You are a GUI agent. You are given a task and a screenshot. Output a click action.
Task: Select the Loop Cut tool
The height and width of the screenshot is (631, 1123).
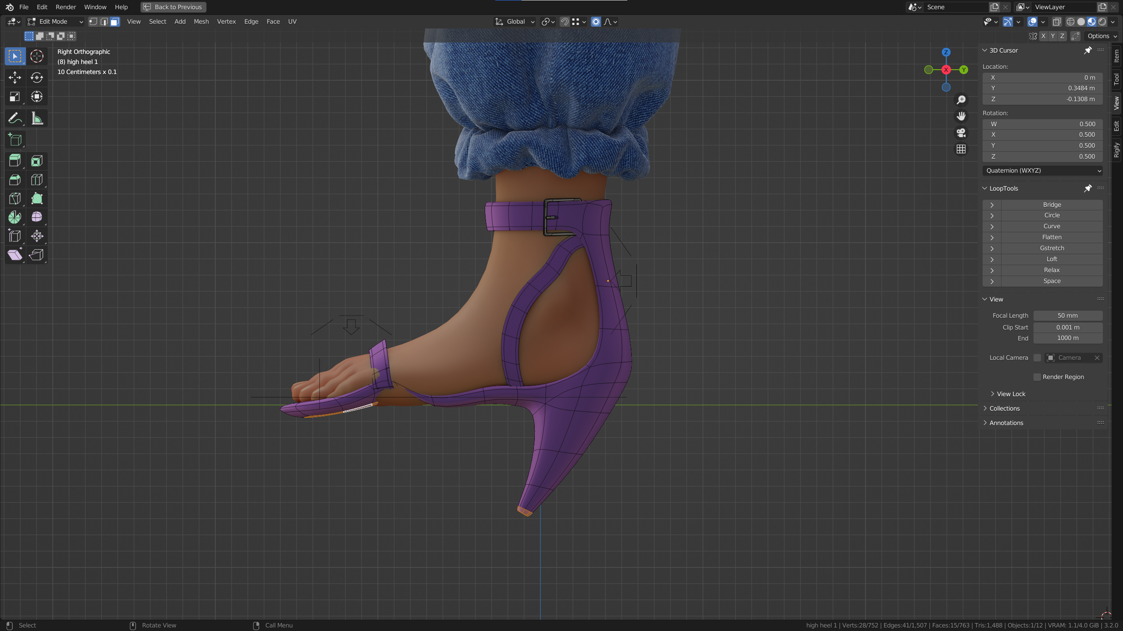(37, 180)
